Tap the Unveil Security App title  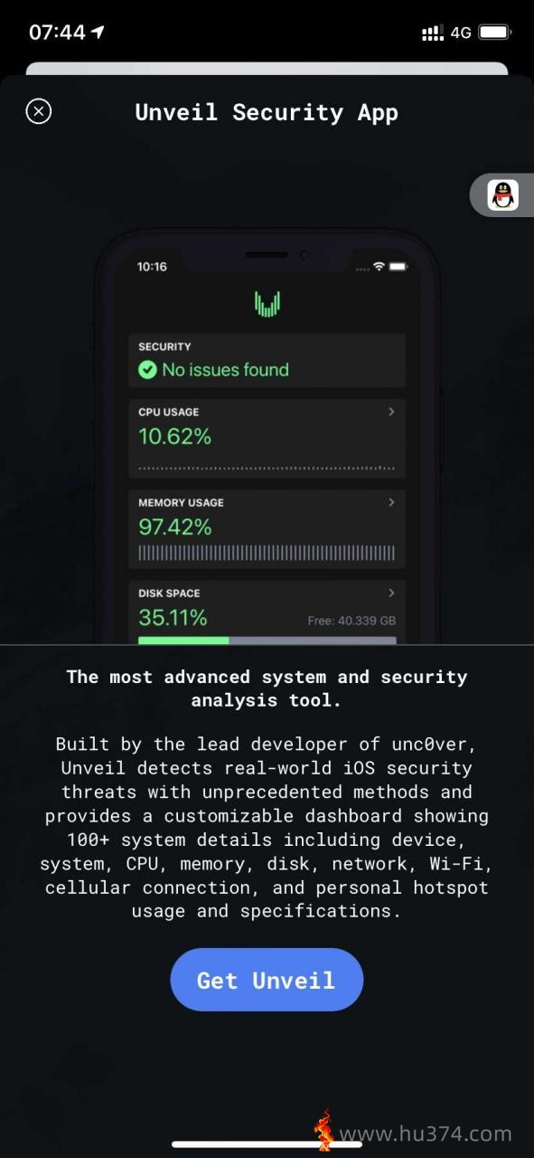point(267,112)
